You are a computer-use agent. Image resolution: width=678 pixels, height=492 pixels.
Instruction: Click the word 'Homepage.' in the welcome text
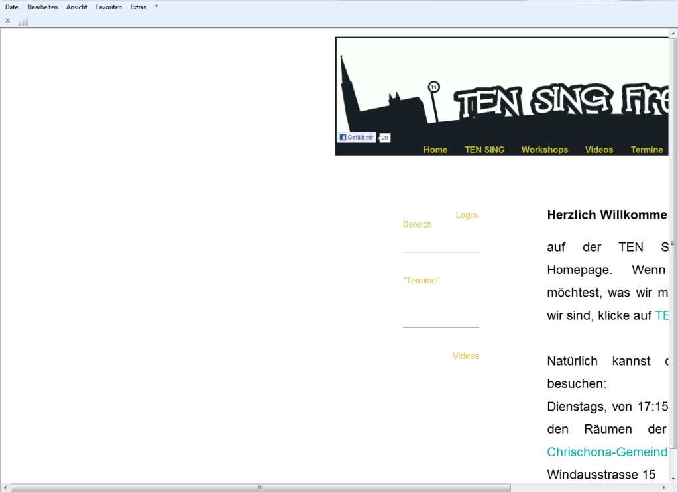[x=579, y=270]
